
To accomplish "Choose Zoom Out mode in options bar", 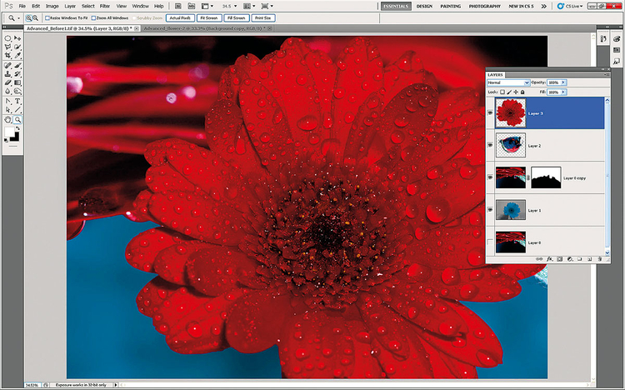I will [x=36, y=18].
